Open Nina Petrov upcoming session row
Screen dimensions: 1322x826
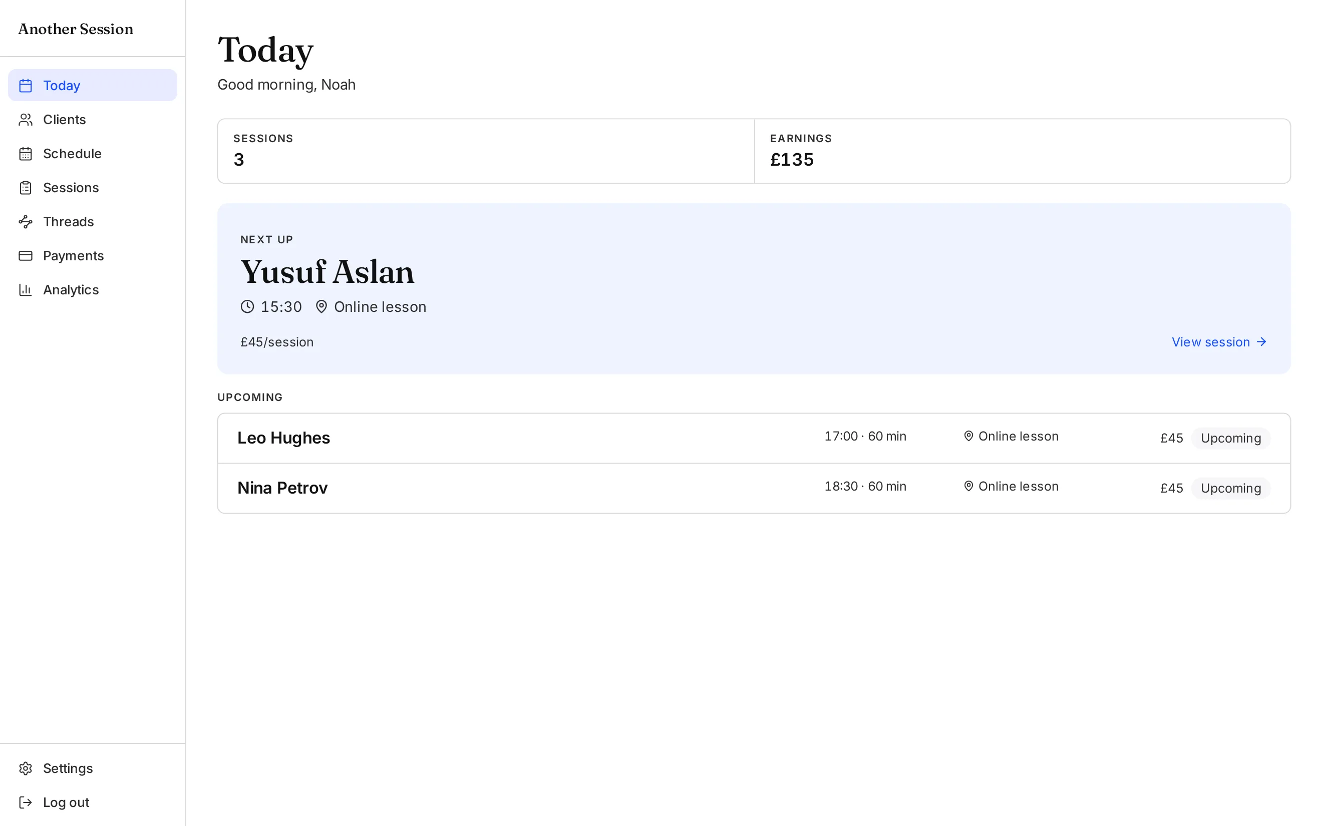coord(754,489)
